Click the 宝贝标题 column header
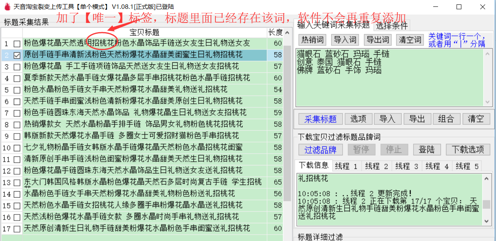Viewport: 496px width, 241px height. pyautogui.click(x=144, y=32)
